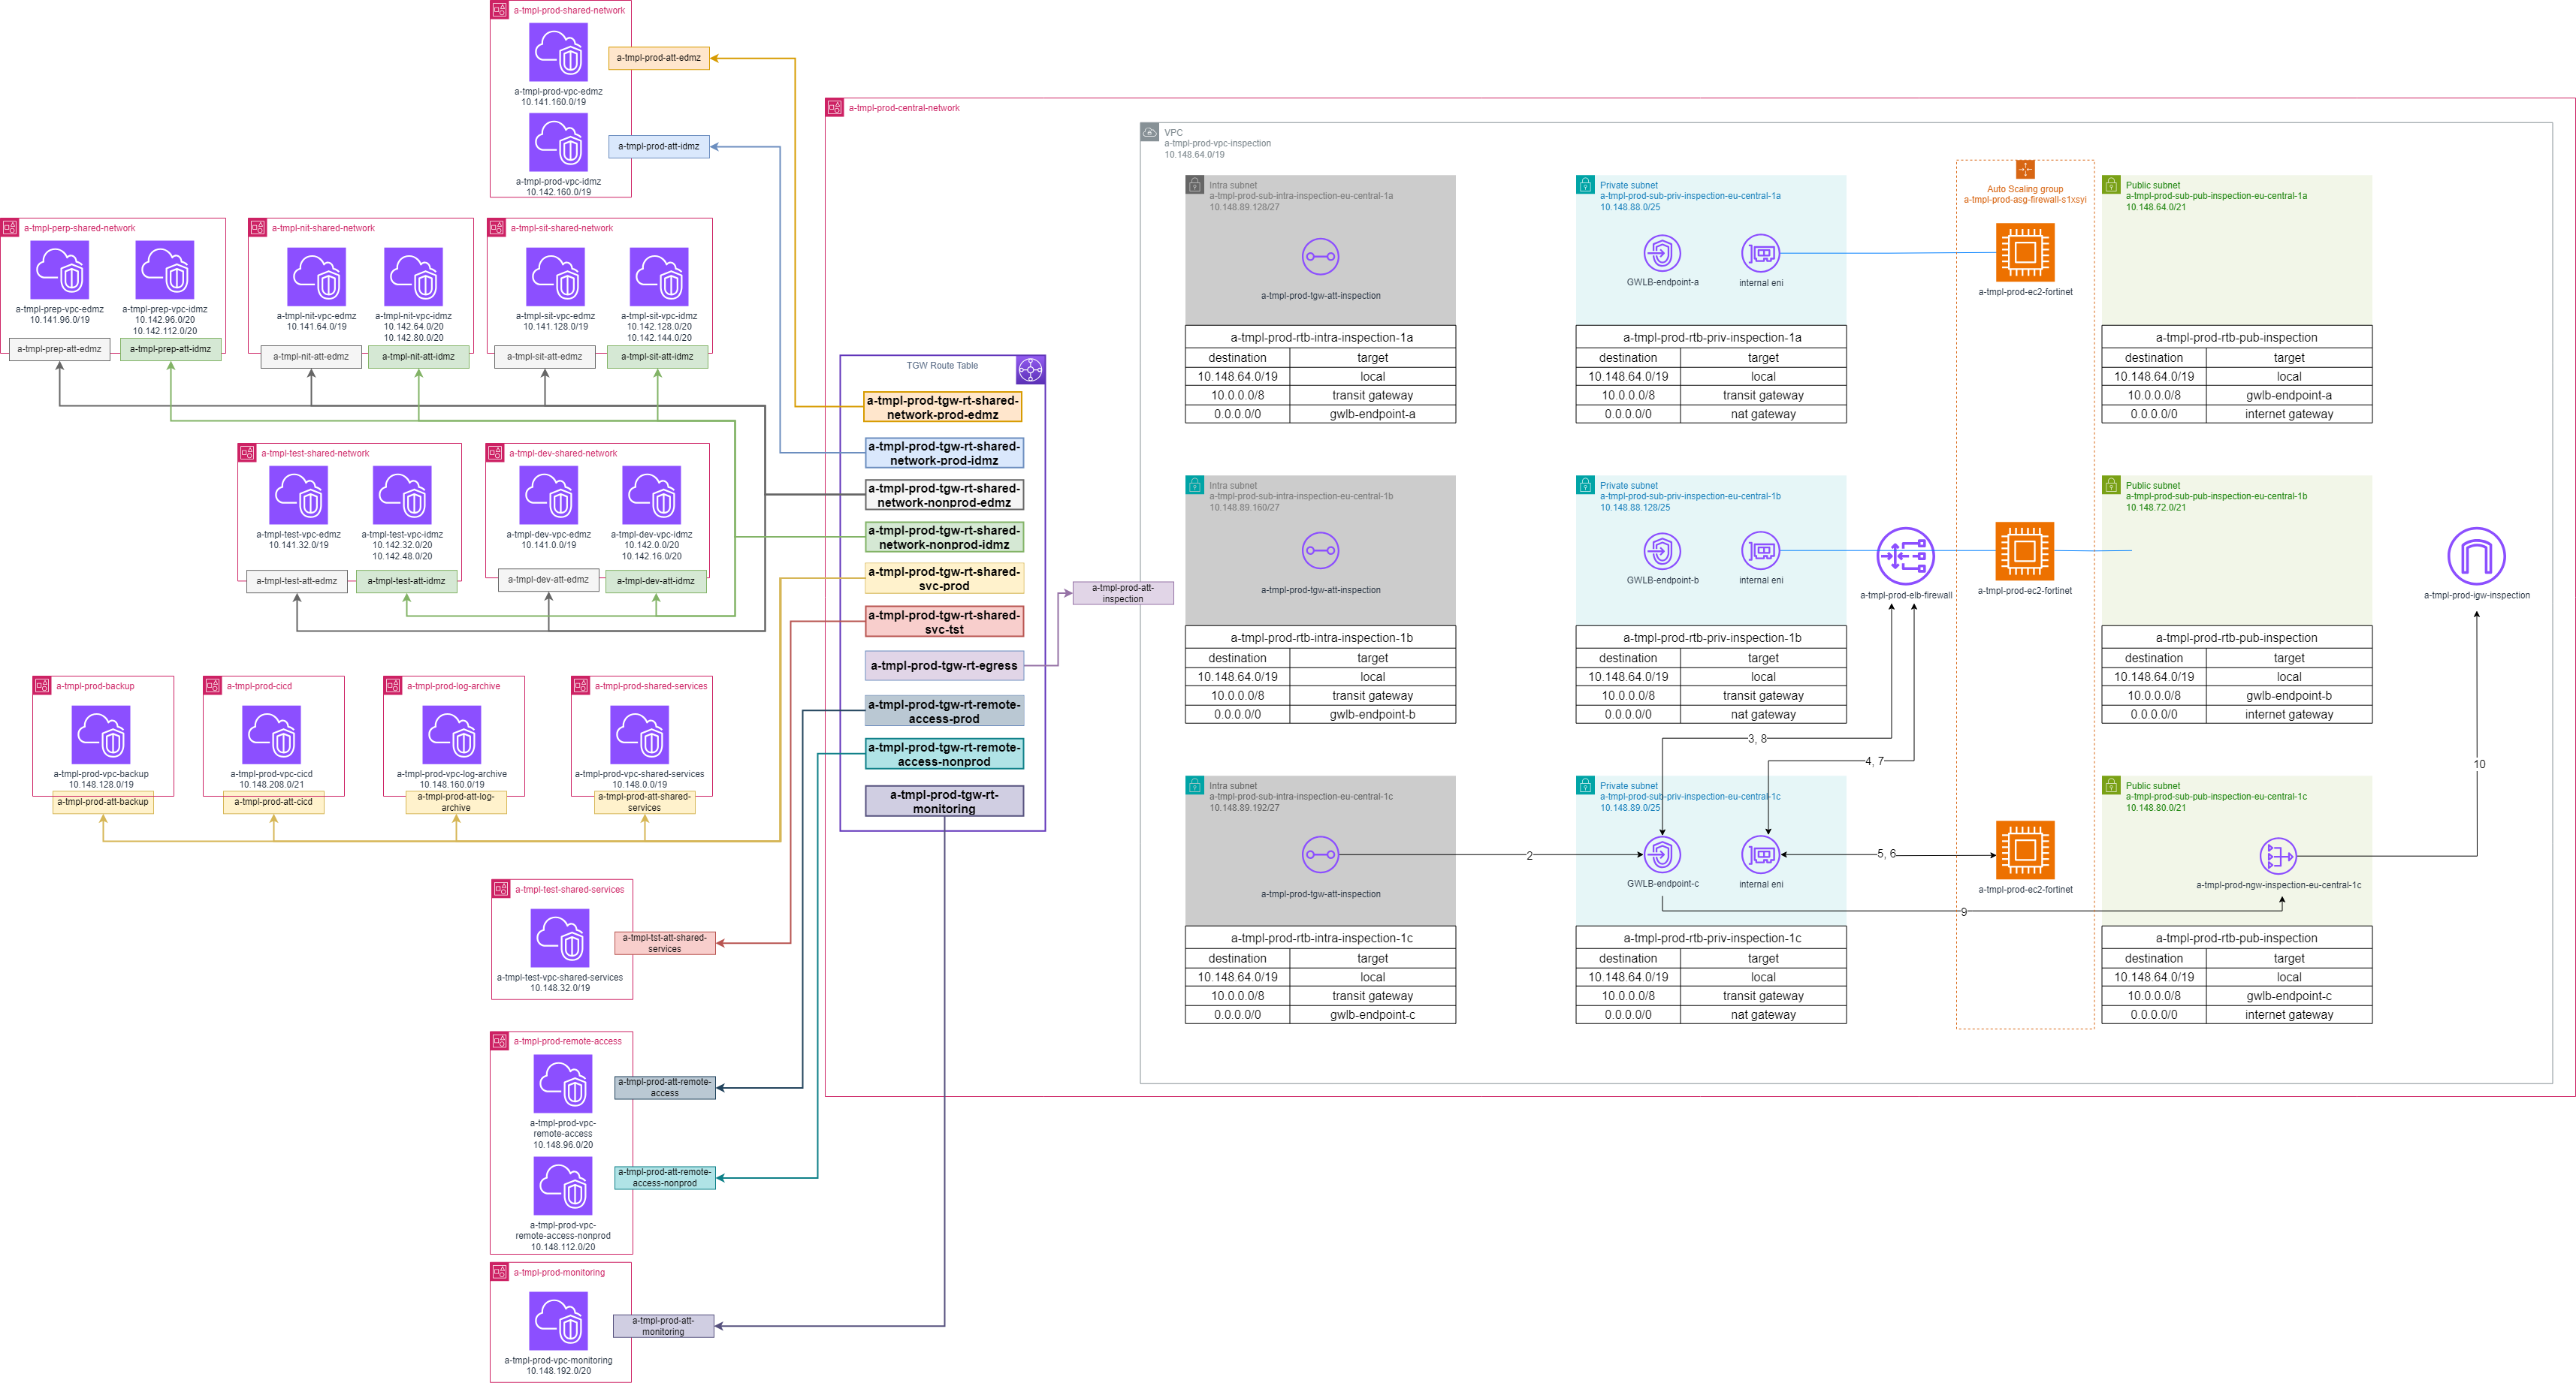Image resolution: width=2576 pixels, height=1383 pixels.
Task: Click the a-tmpl-prod-tgw-att-inspection icon in intra subnet 1b
Action: tap(1319, 552)
